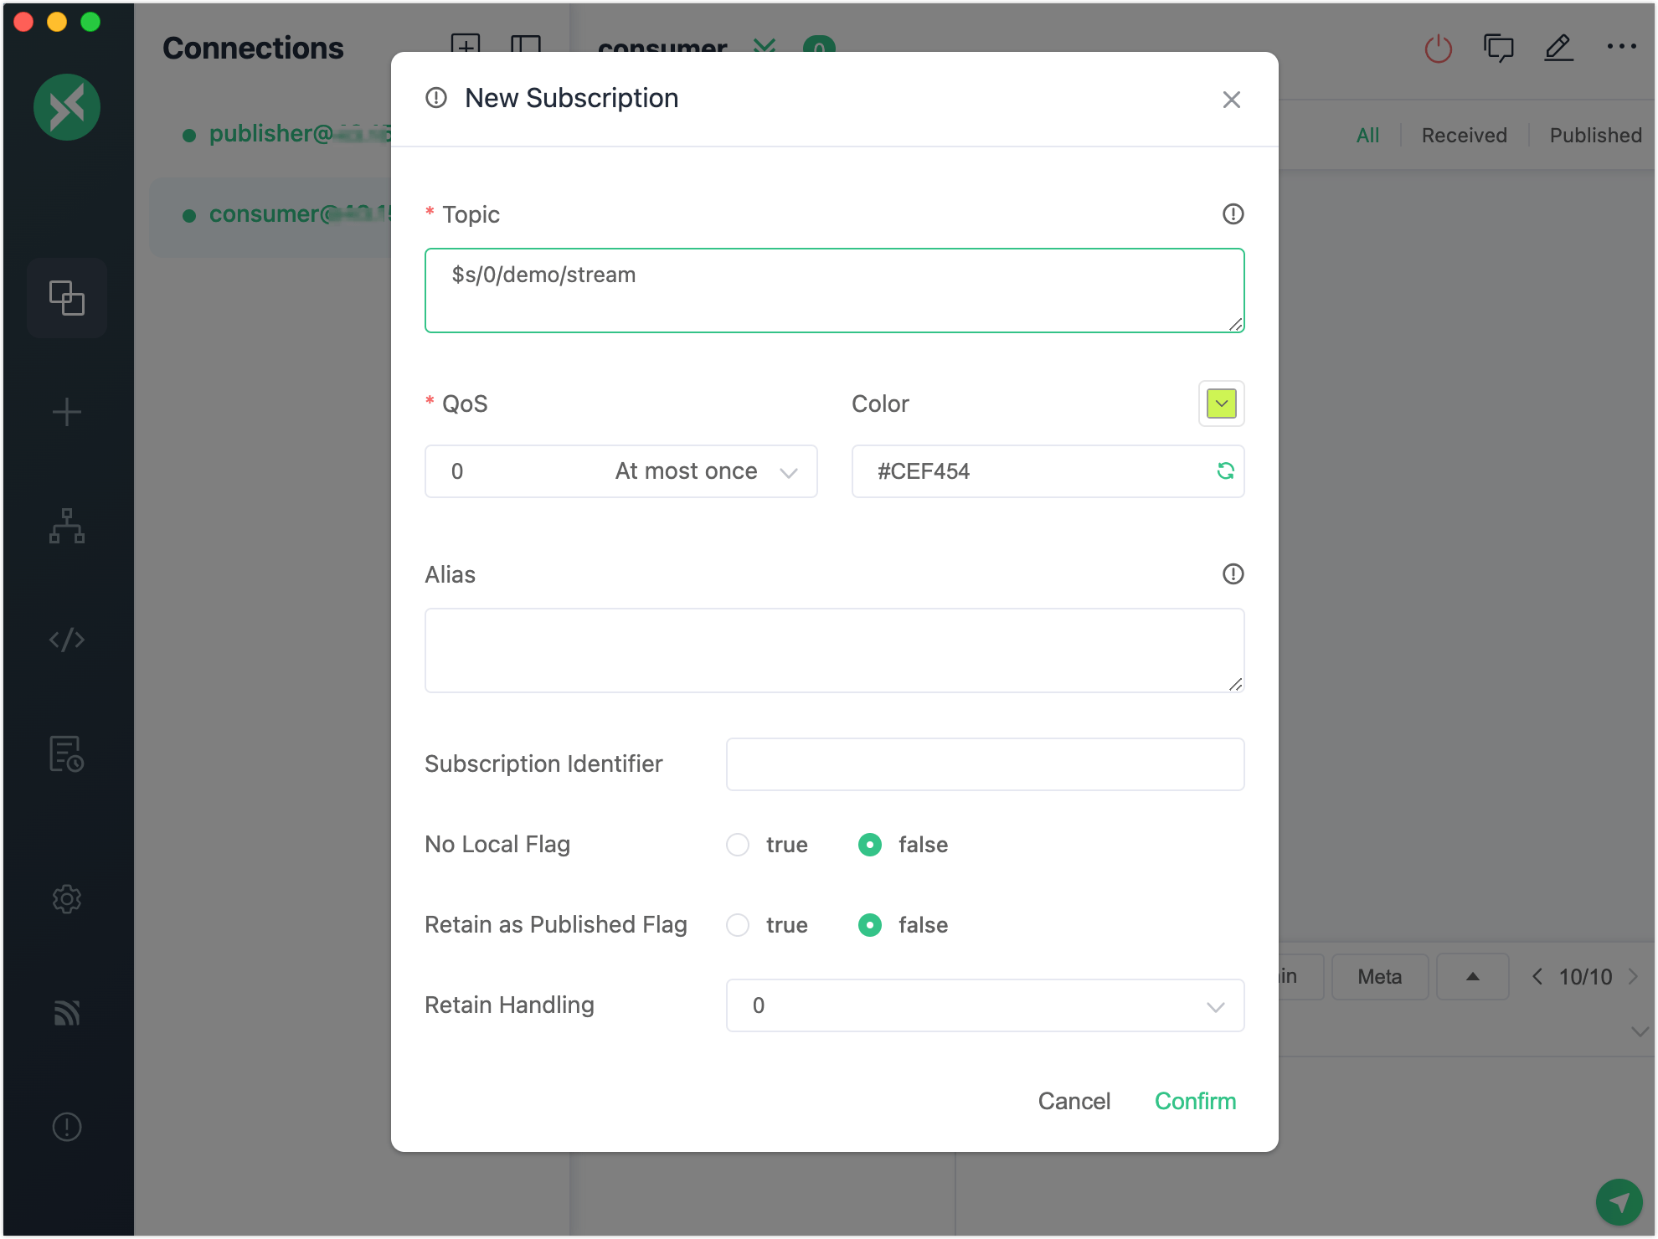Click the Topic info icon

(x=1233, y=214)
